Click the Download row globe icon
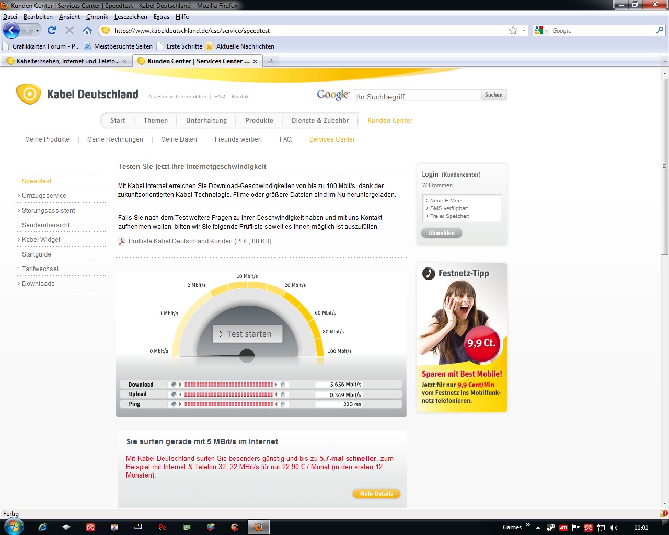669x535 pixels. [x=174, y=385]
